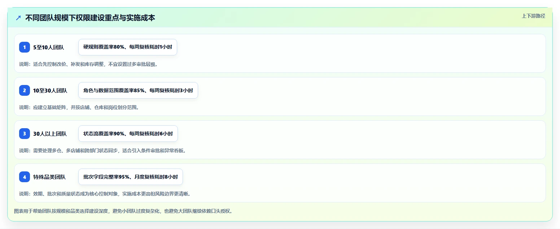Screen dimensions: 560x229
Task: Click the number 3 badge for 30人以上团队
Action: [x=25, y=134]
